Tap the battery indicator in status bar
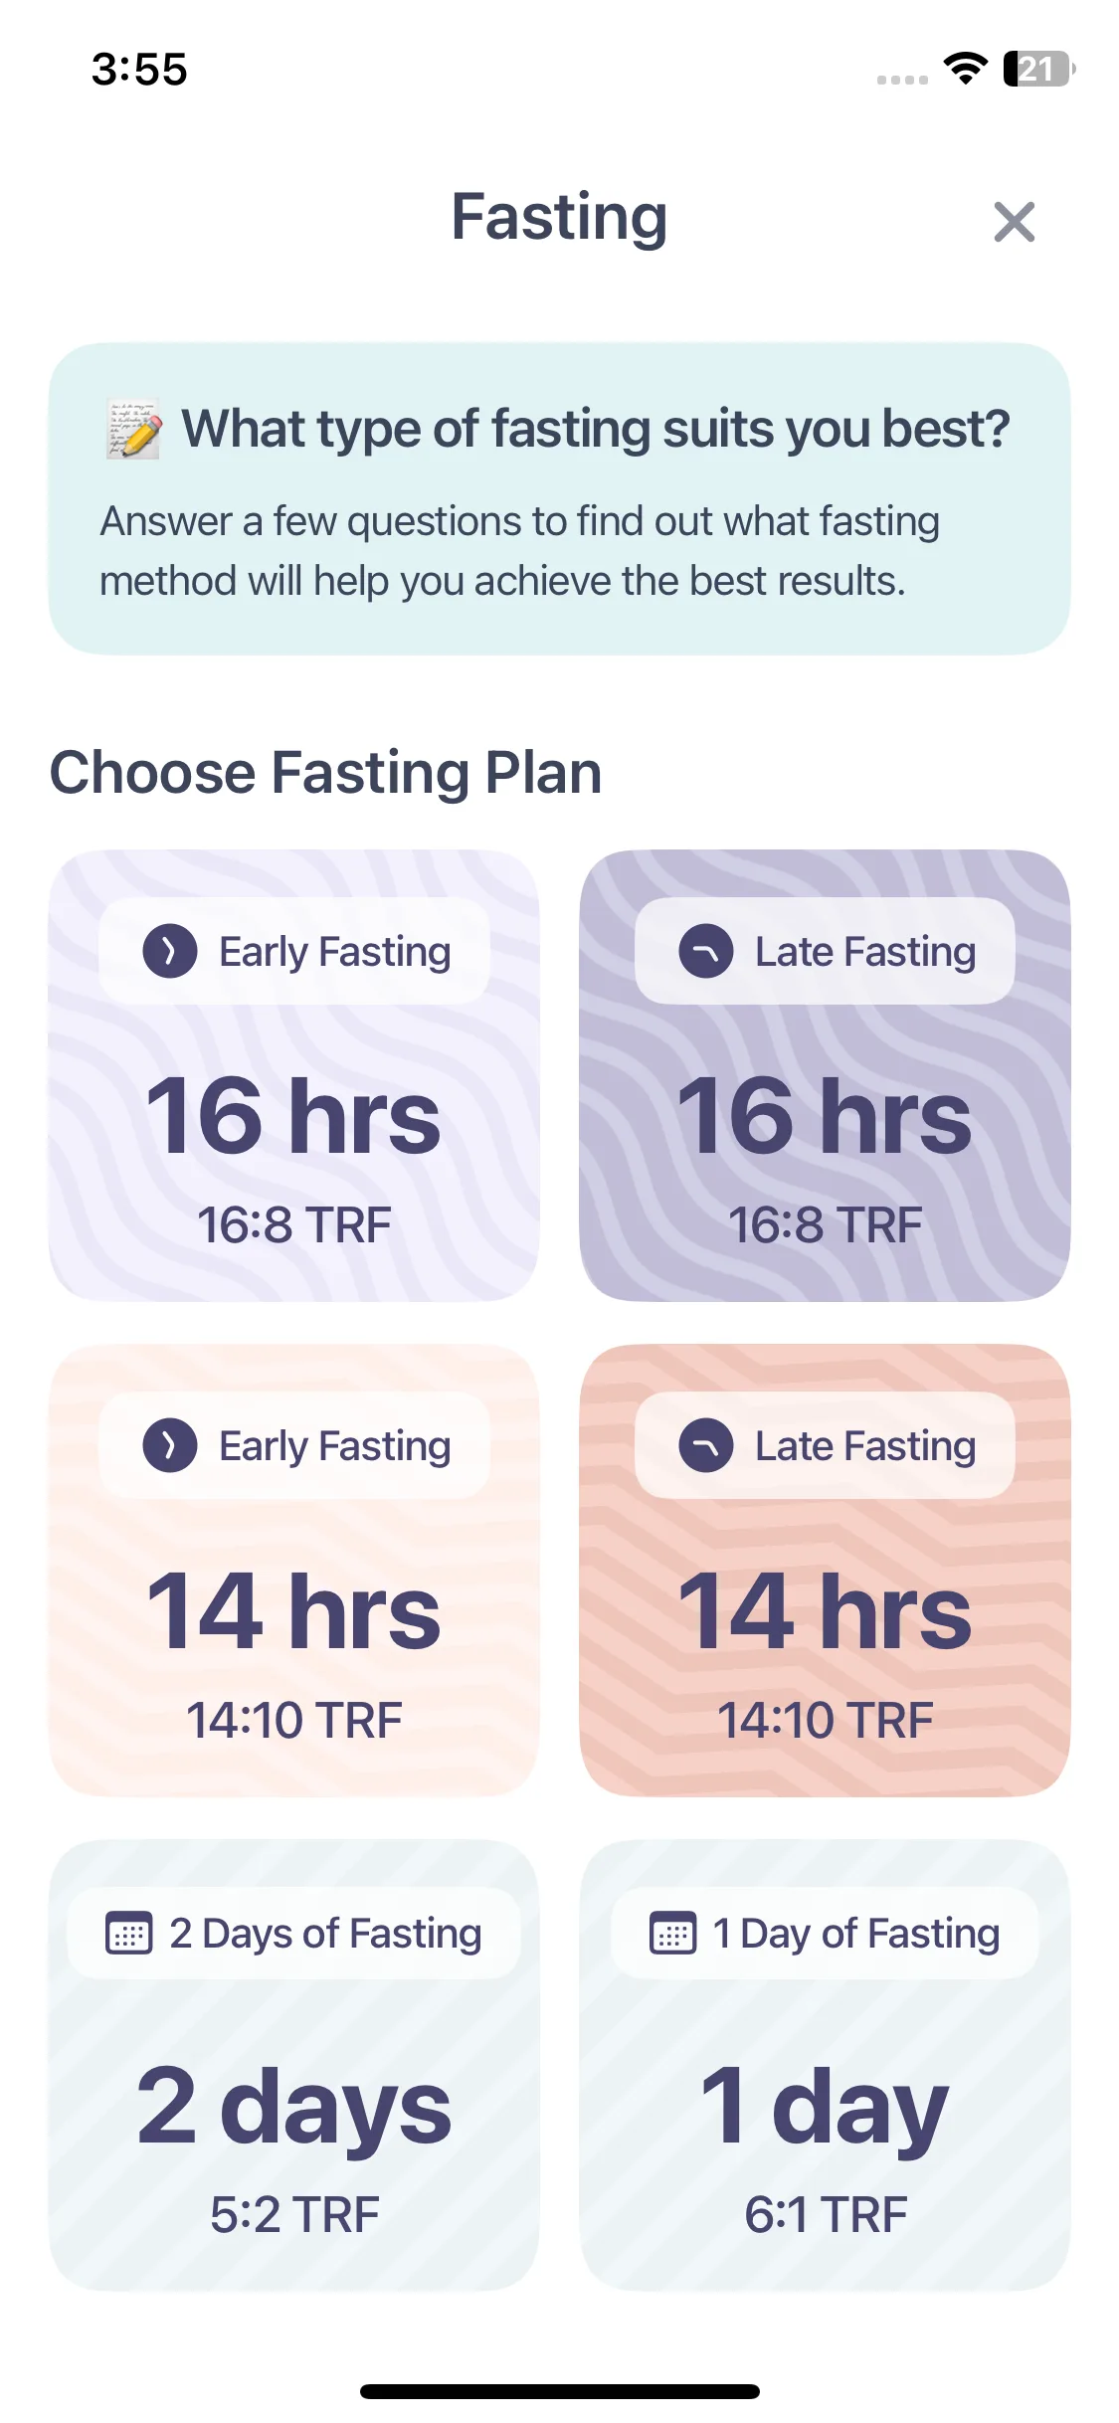Image resolution: width=1119 pixels, height=2423 pixels. (x=1039, y=69)
